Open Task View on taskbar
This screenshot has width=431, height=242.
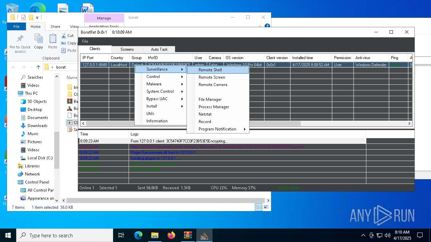[x=121, y=235]
